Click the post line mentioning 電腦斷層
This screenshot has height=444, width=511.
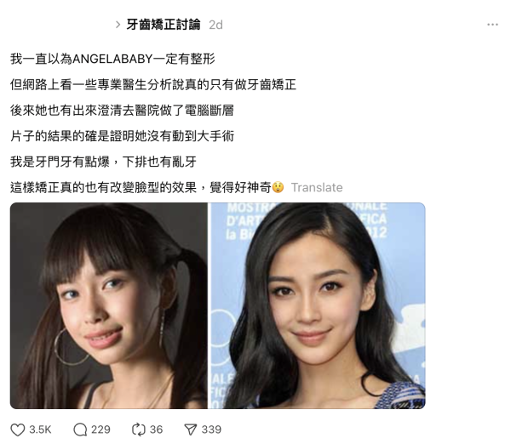click(122, 111)
